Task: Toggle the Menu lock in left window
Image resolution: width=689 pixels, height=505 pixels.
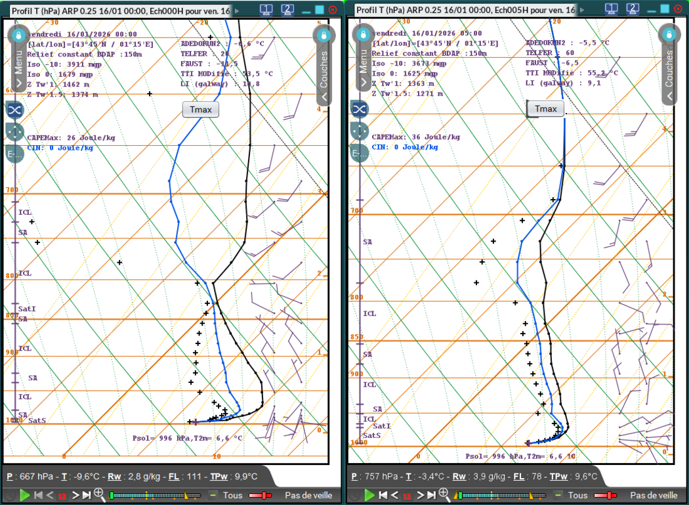Action: tap(18, 35)
